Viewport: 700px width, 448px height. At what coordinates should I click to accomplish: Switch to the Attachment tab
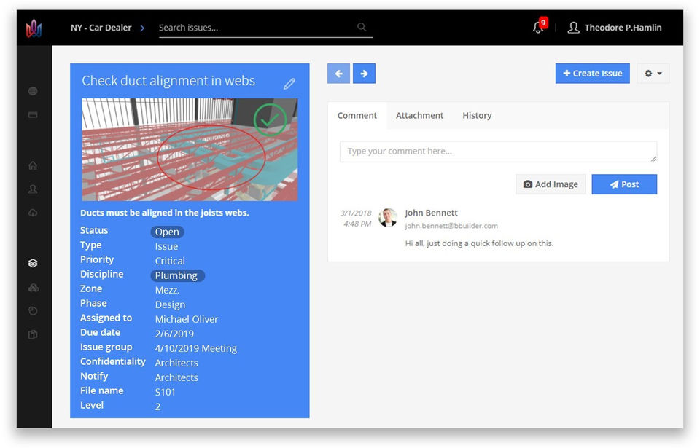420,116
